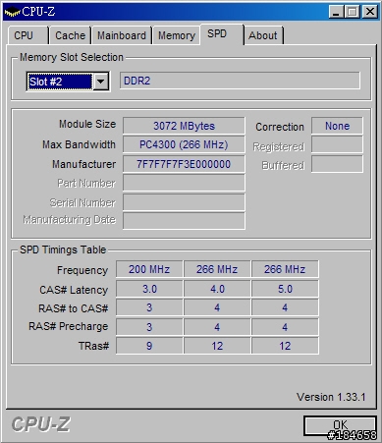
Task: Click the Frequency row label
Action: pyautogui.click(x=82, y=270)
